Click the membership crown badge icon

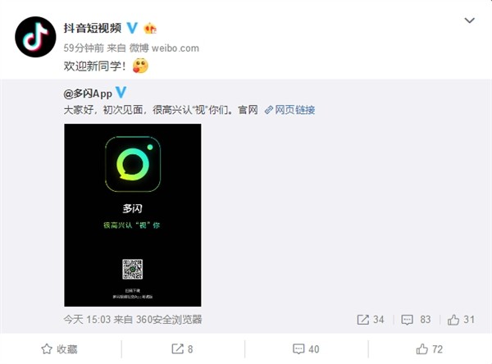150,29
